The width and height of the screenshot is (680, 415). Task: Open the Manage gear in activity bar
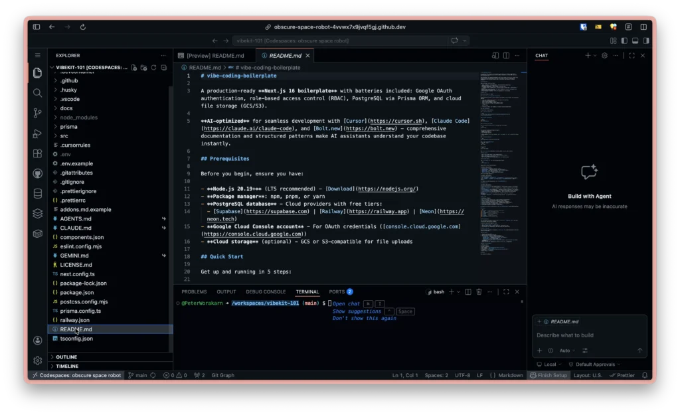(x=38, y=361)
